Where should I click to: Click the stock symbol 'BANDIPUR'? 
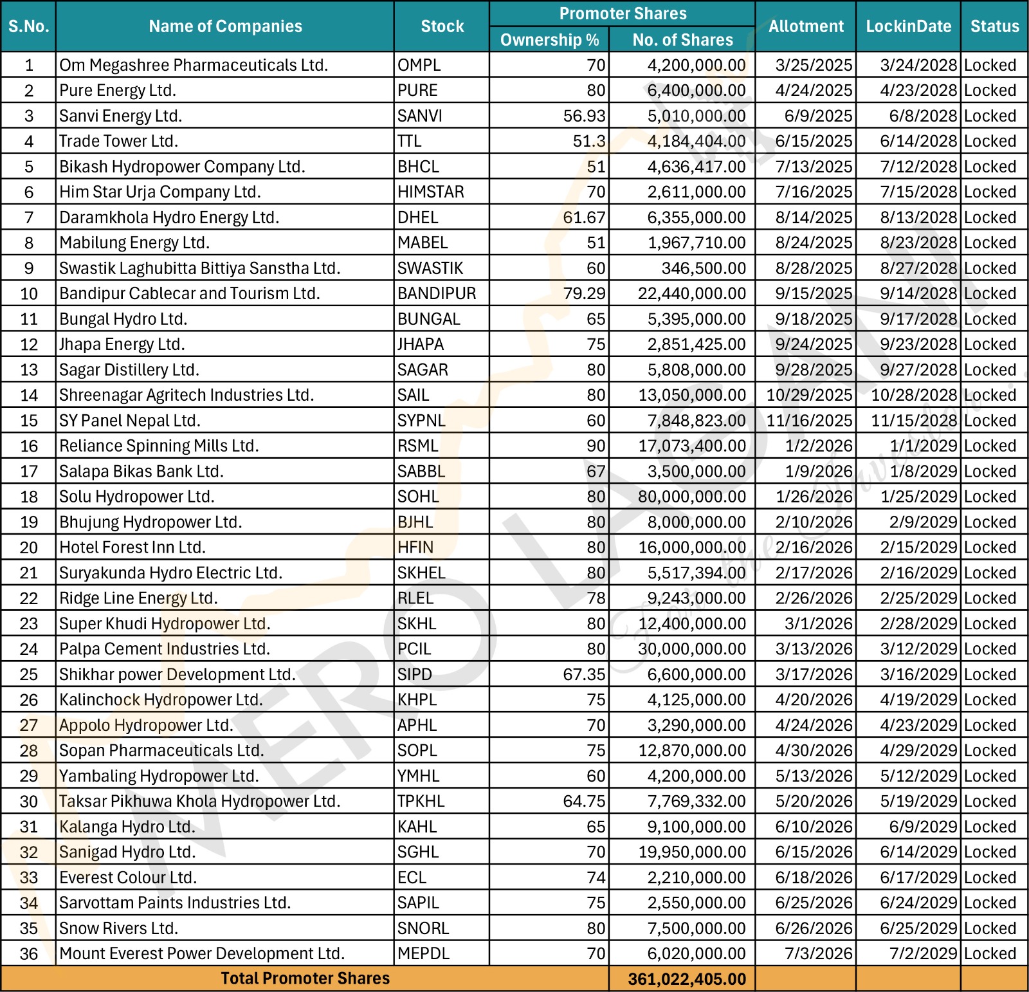(x=442, y=293)
